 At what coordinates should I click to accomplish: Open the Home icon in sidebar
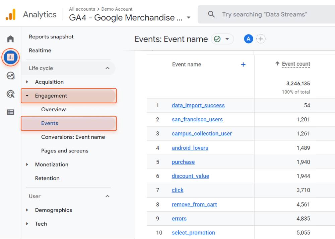[x=11, y=39]
